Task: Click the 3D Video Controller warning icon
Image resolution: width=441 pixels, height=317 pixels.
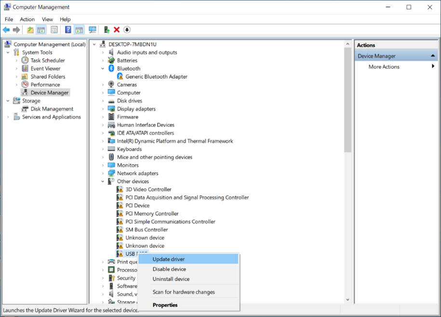Action: point(120,189)
